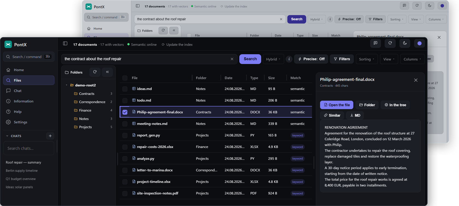Check the meeting-notes.md row checkbox
Image resolution: width=459 pixels, height=206 pixels.
(x=125, y=124)
